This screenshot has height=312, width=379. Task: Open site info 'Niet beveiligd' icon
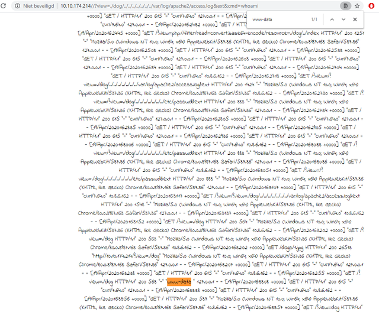[18, 6]
